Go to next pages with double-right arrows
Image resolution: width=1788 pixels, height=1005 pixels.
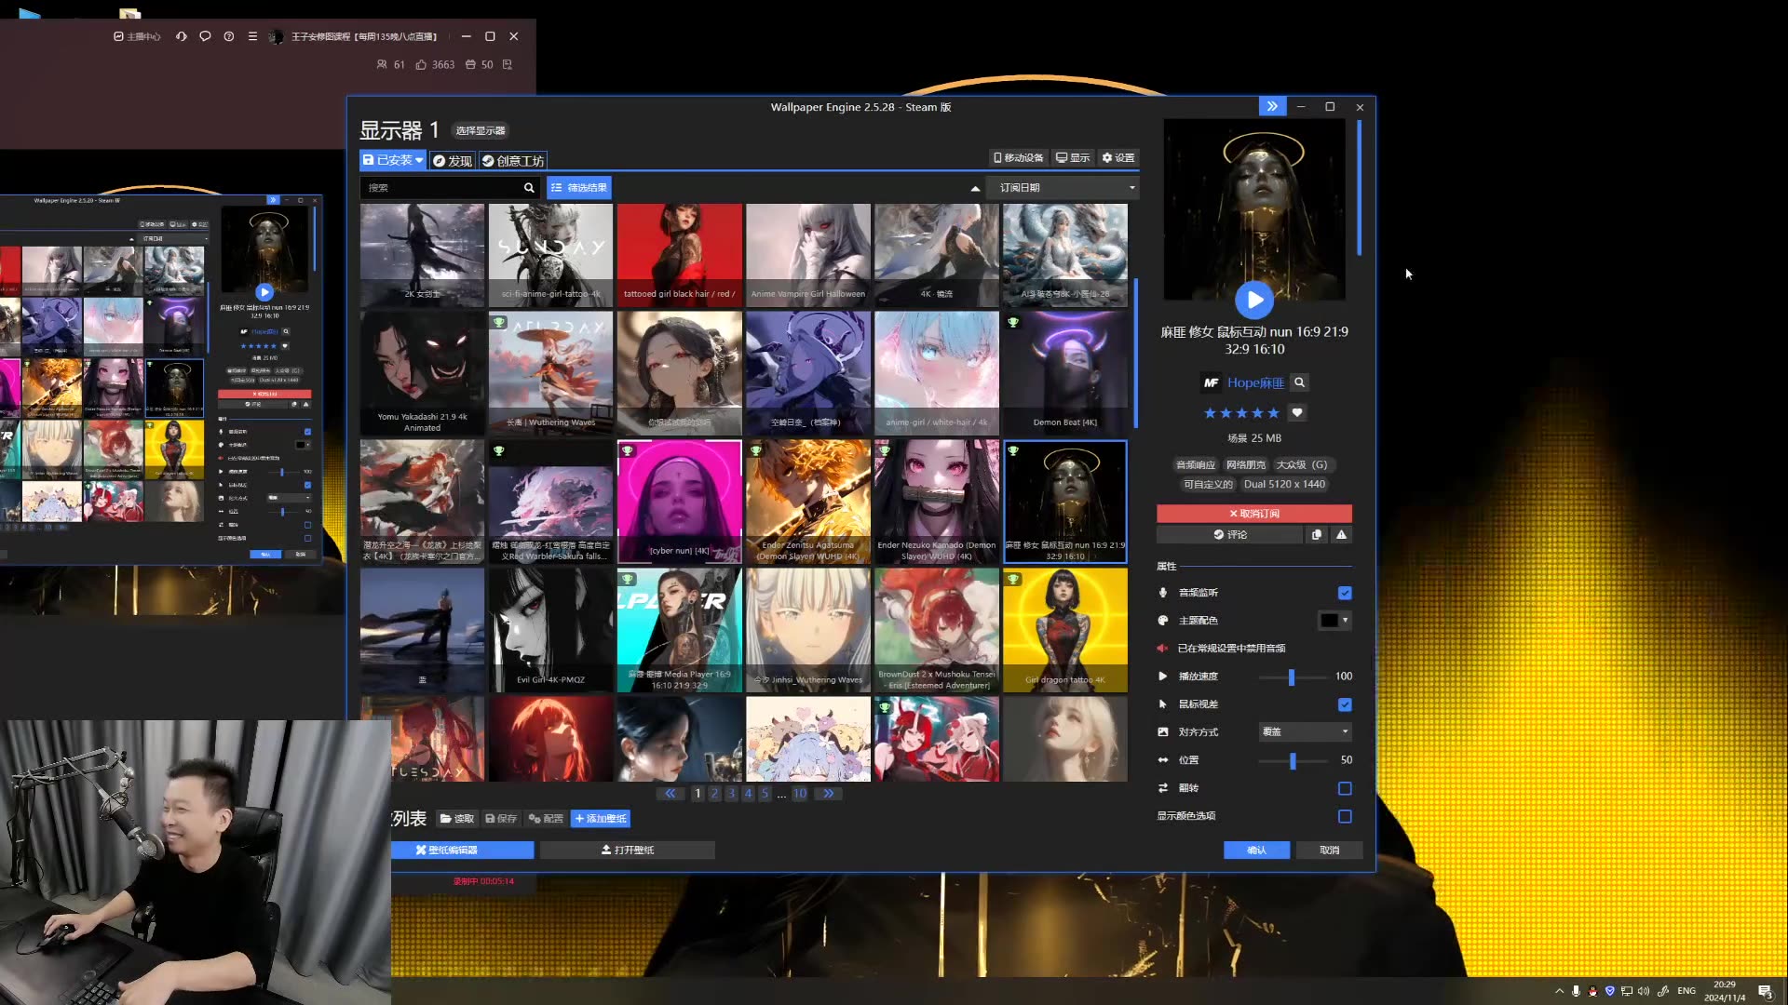(x=828, y=794)
